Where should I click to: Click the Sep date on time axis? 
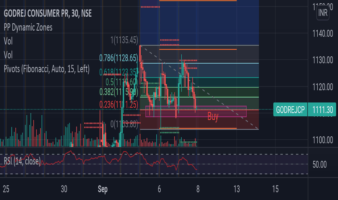[103, 189]
